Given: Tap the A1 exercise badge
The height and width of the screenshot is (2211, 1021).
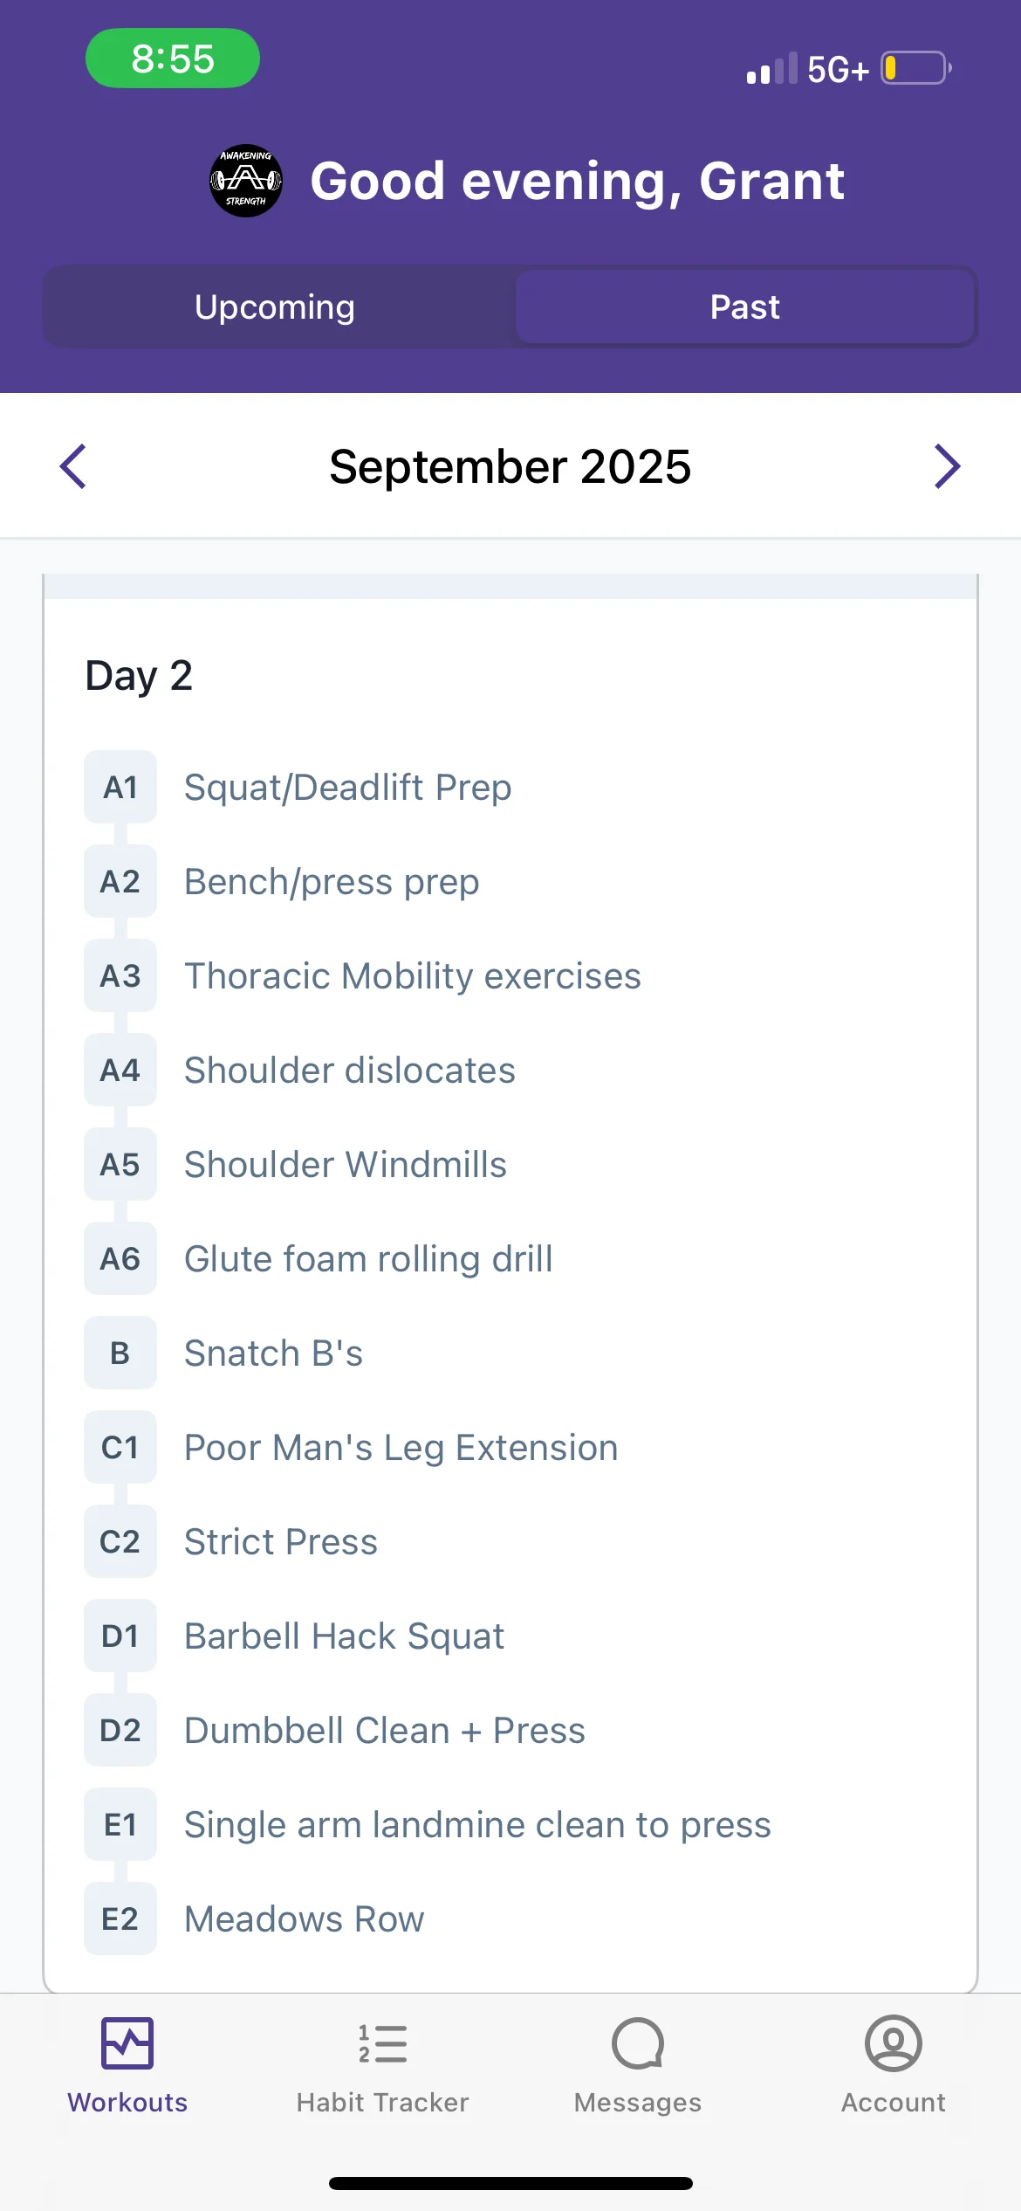Looking at the screenshot, I should (x=120, y=787).
